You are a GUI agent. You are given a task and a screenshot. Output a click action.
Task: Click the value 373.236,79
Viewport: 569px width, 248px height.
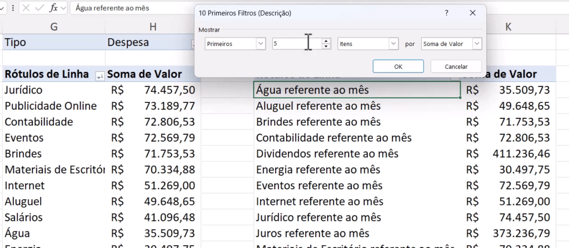click(x=521, y=233)
